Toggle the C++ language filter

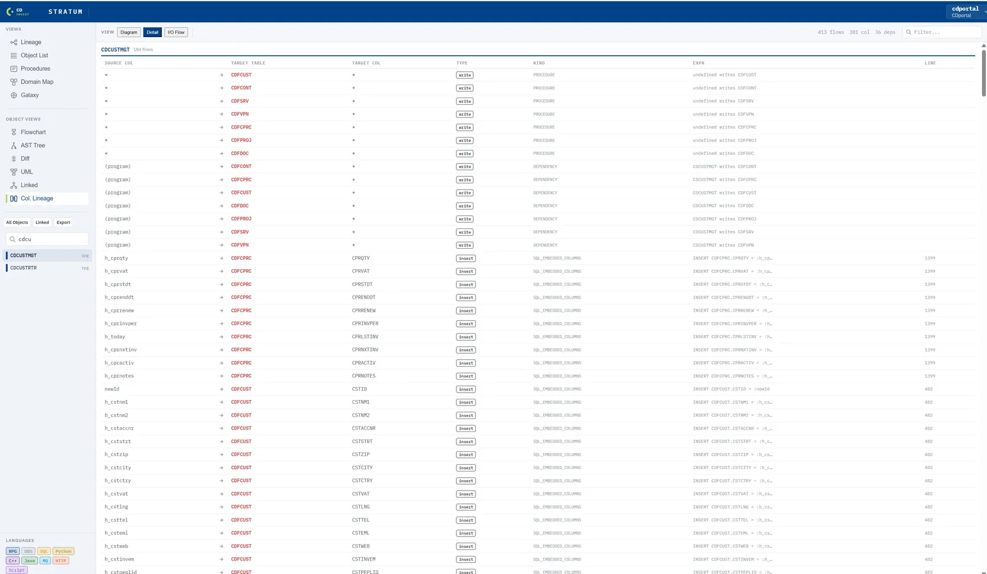(13, 561)
